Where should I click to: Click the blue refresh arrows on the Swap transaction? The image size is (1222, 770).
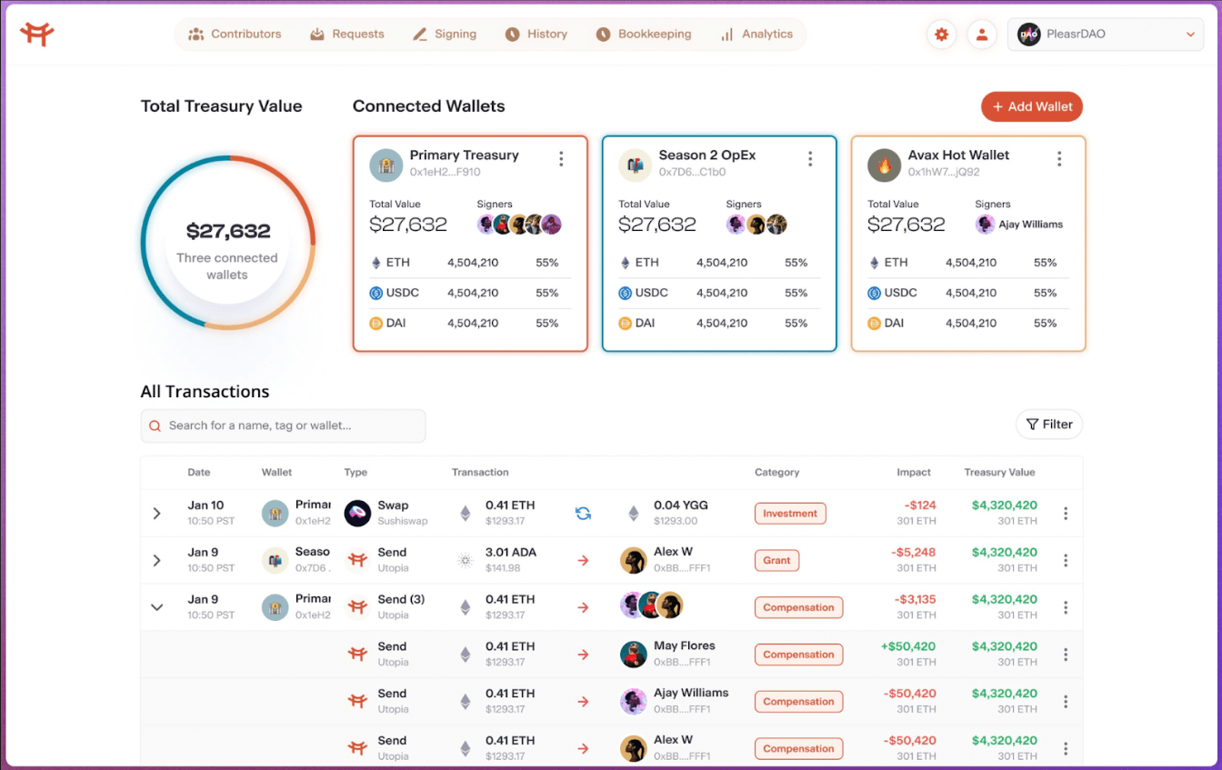coord(584,513)
